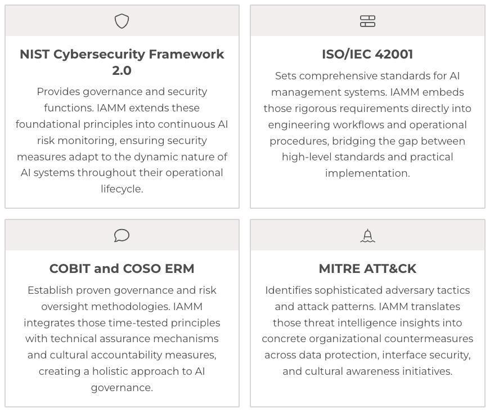This screenshot has width=494, height=417.
Task: Click the MITRE ATT&CK description text
Action: coord(367,330)
